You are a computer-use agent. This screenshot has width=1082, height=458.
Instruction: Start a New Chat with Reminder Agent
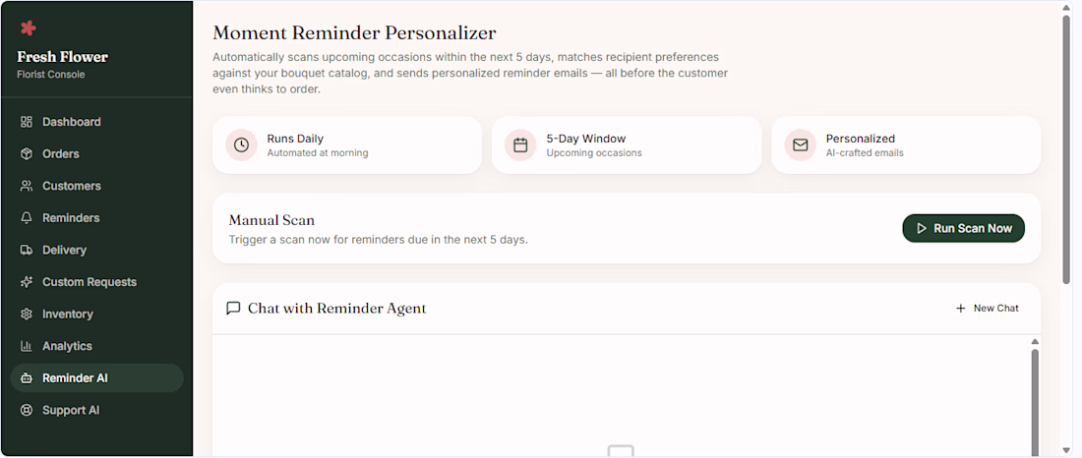987,309
